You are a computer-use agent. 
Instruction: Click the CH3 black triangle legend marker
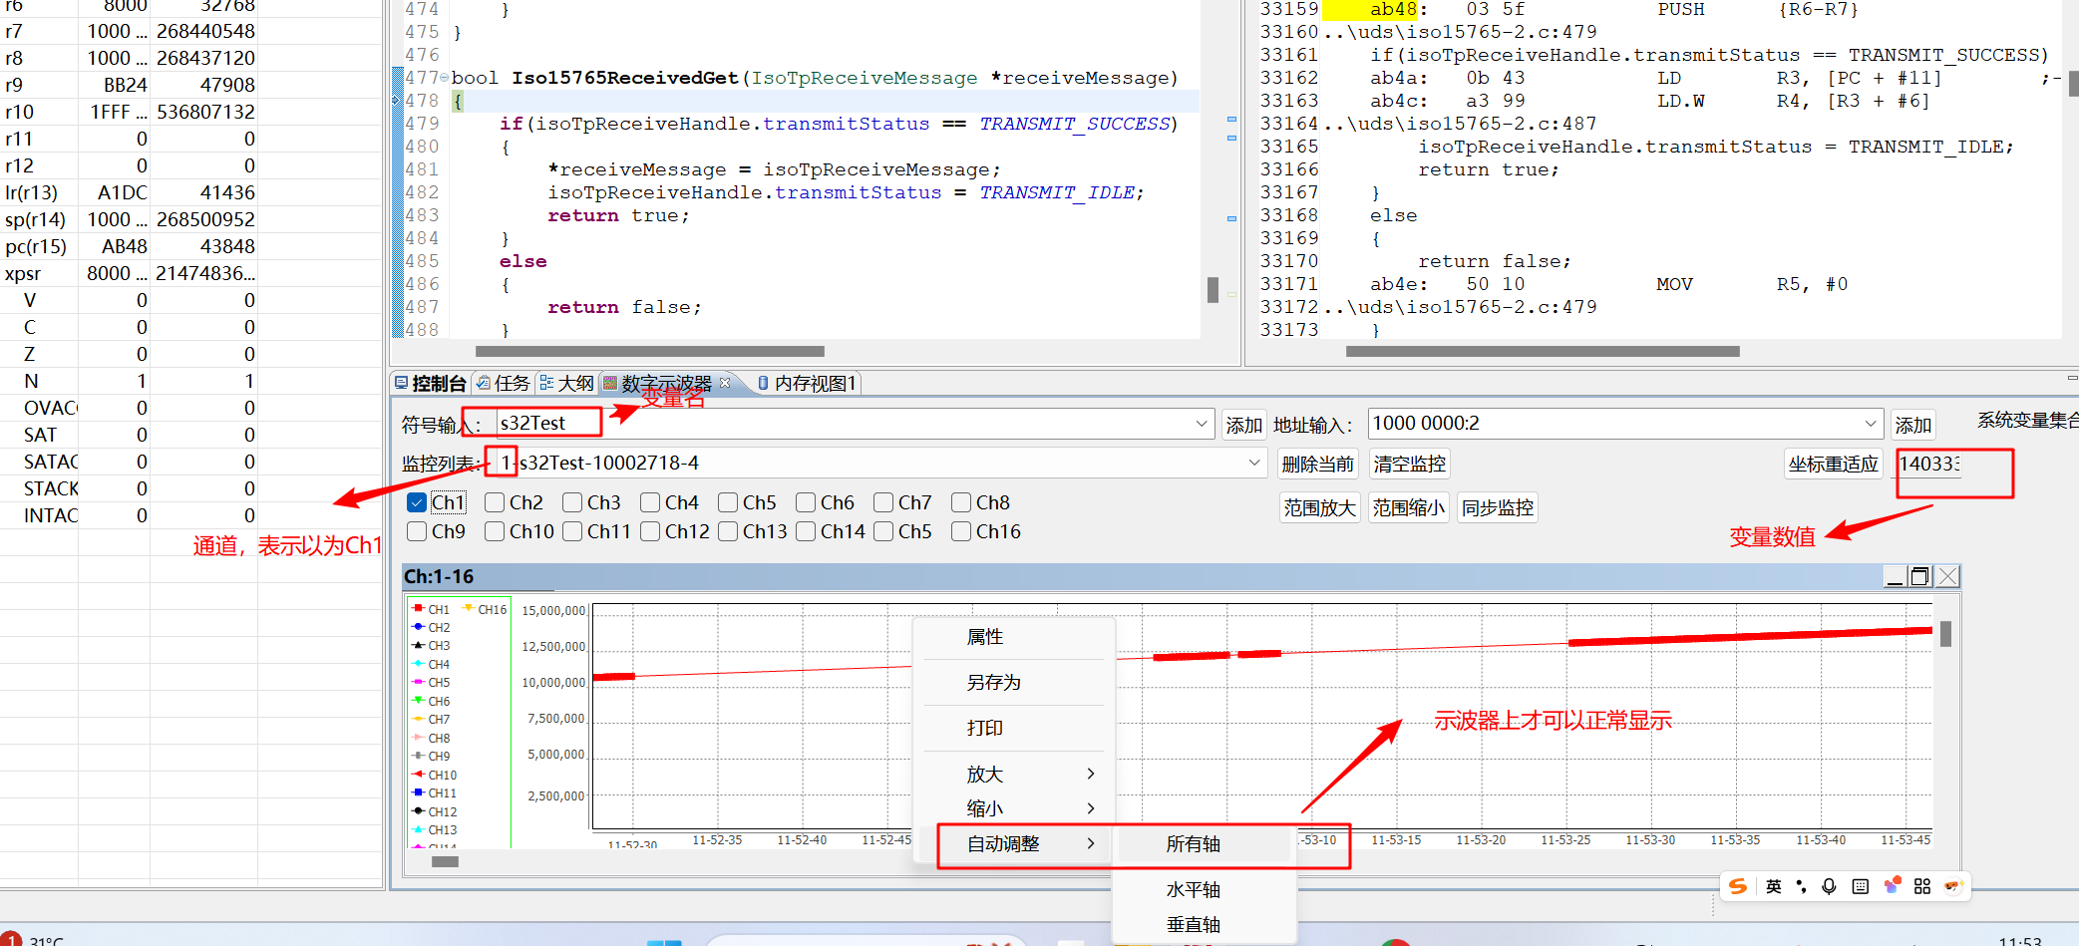point(419,645)
